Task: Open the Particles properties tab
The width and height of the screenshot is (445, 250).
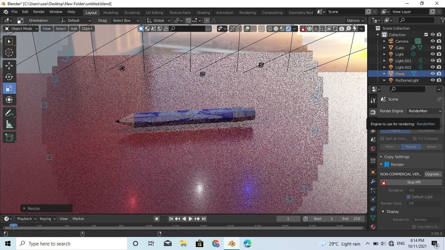Action: [x=373, y=190]
